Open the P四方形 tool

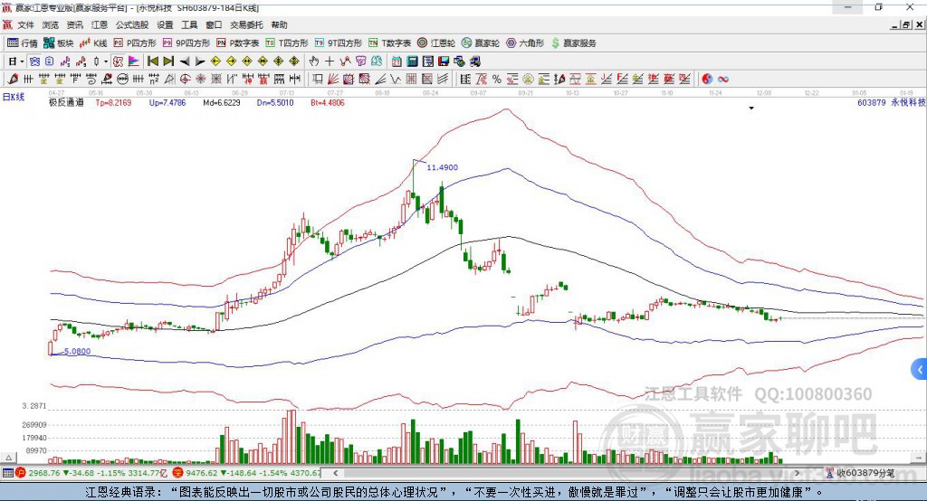click(x=135, y=43)
